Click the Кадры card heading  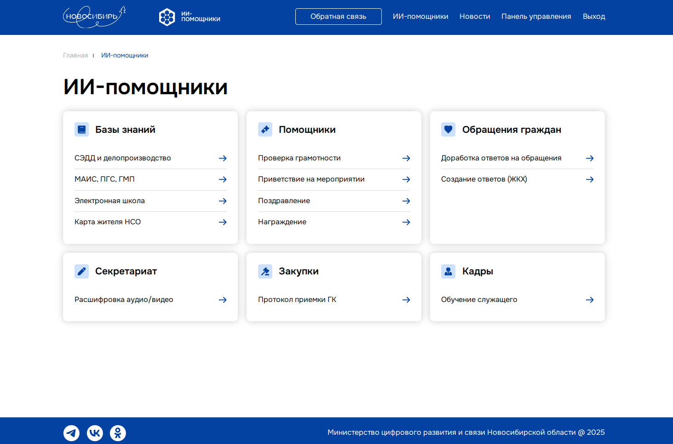point(477,271)
